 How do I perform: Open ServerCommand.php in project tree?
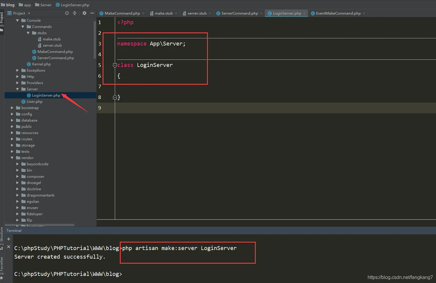click(53, 58)
